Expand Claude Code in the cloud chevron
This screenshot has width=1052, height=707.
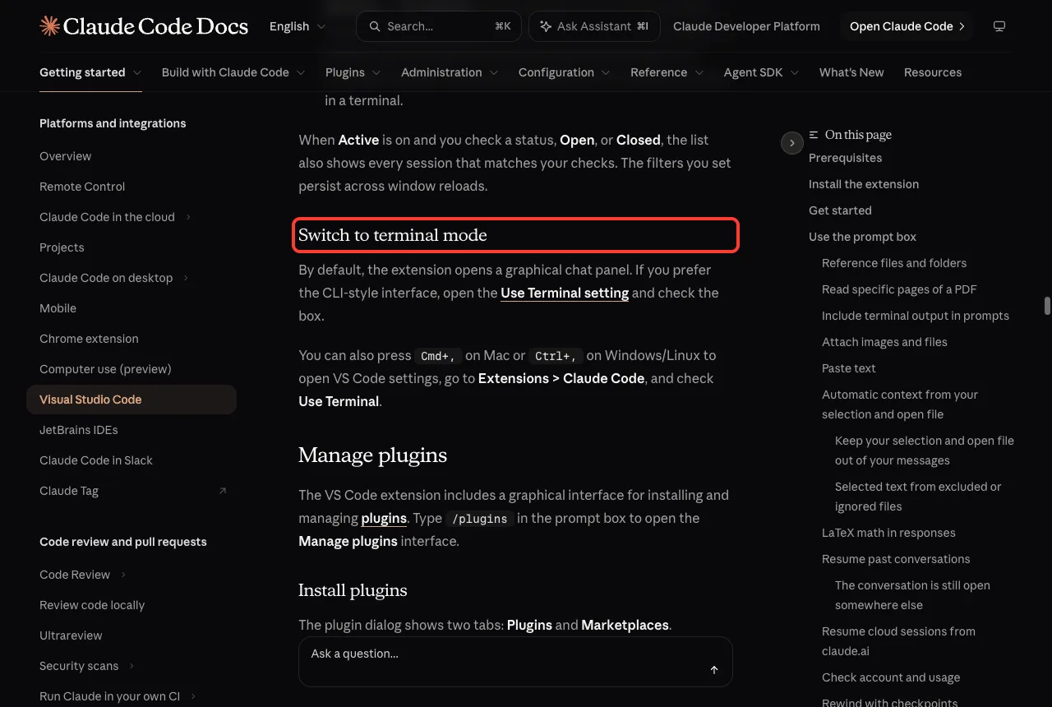(188, 217)
